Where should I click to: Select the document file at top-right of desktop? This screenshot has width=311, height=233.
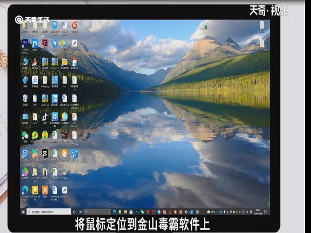tap(262, 26)
